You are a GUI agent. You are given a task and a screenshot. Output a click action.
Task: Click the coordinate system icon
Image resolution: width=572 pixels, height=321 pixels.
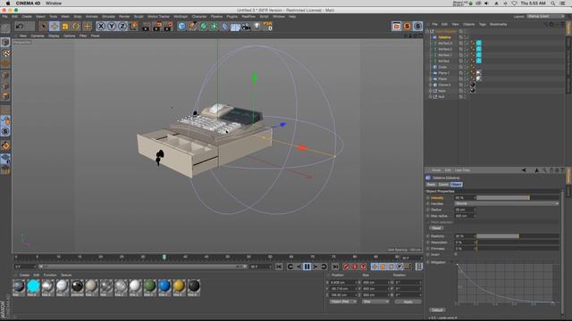133,26
